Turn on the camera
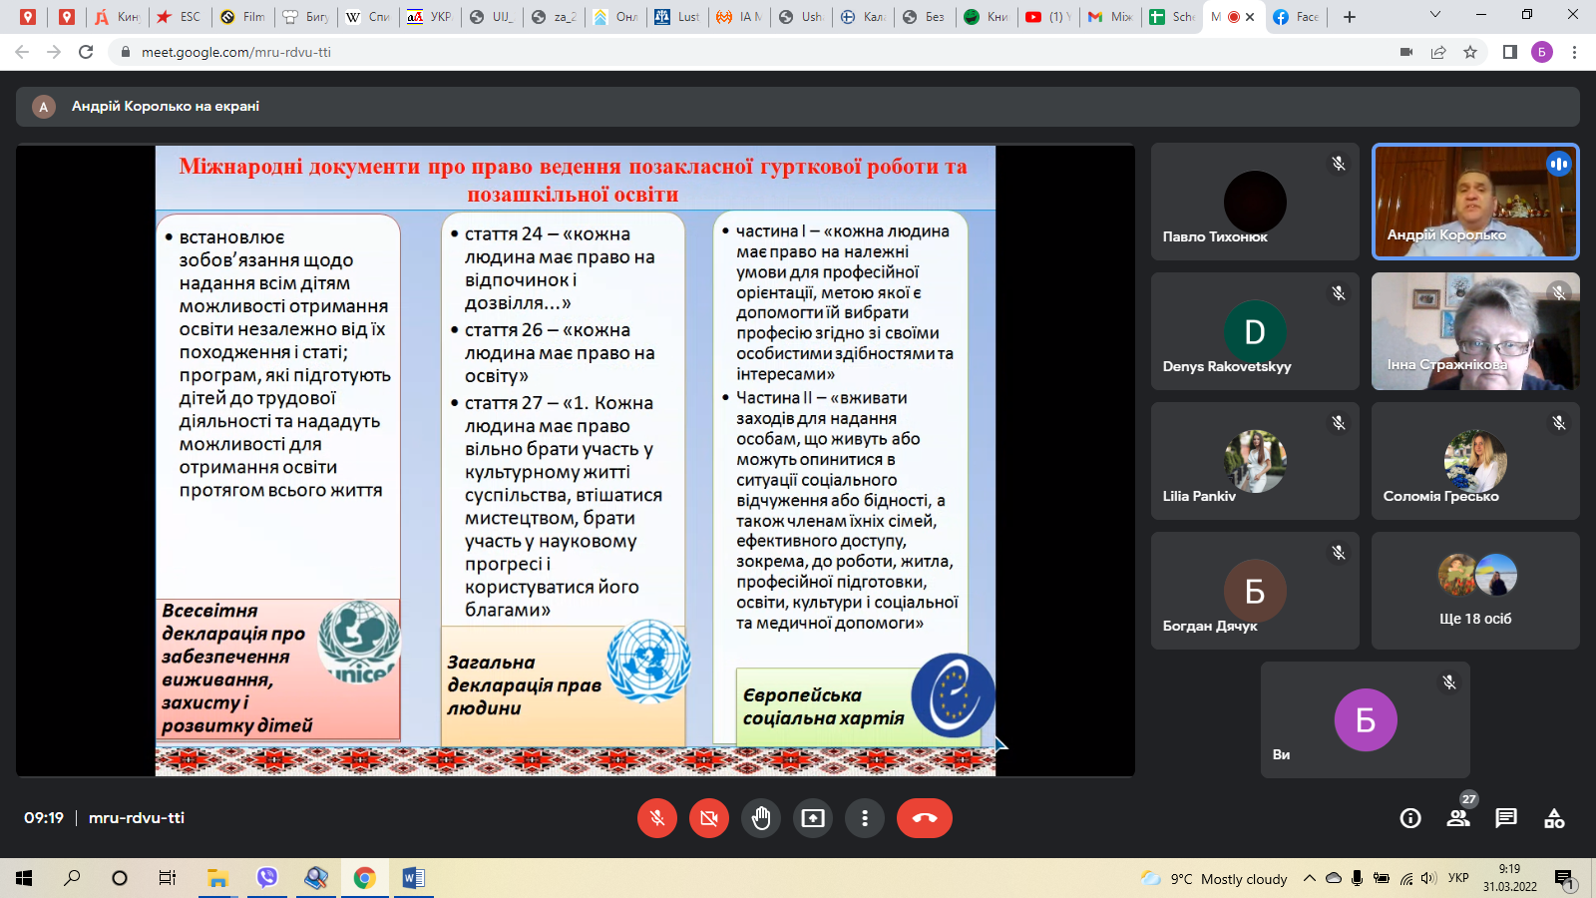The width and height of the screenshot is (1596, 898). point(709,818)
